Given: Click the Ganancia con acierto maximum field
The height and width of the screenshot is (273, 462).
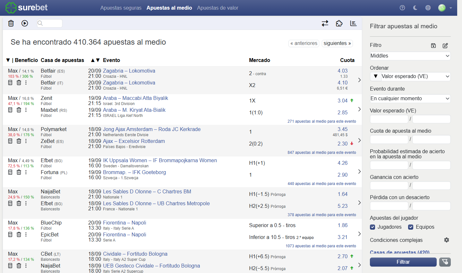Looking at the screenshot, I should pos(432,186).
